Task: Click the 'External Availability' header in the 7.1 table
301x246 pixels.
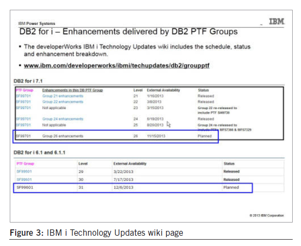Action: point(163,90)
